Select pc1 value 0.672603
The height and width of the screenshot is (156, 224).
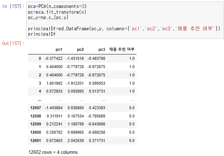54,141
